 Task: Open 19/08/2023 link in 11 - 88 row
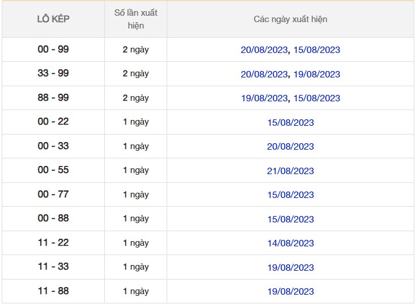click(290, 292)
